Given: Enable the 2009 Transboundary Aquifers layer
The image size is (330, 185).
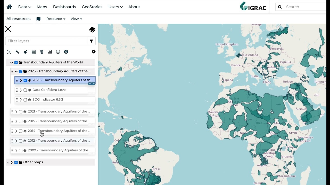Looking at the screenshot, I should tap(21, 151).
